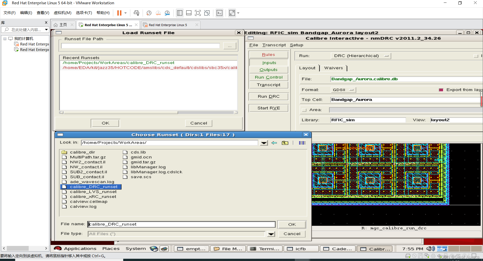This screenshot has height=261, width=483.
Task: Open the Setup menu in Calibre Interactive
Action: point(296,45)
